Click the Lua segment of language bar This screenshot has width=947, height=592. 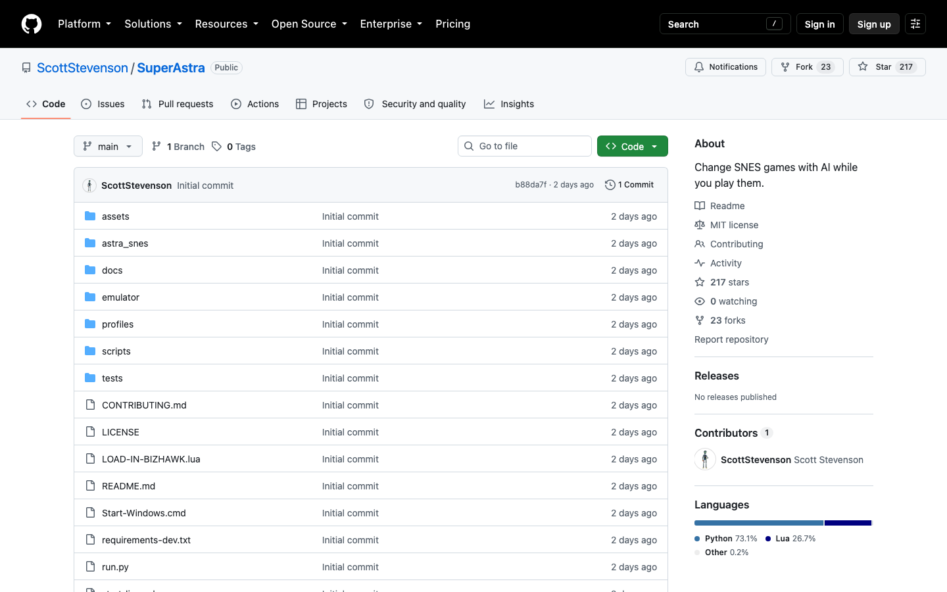(848, 523)
